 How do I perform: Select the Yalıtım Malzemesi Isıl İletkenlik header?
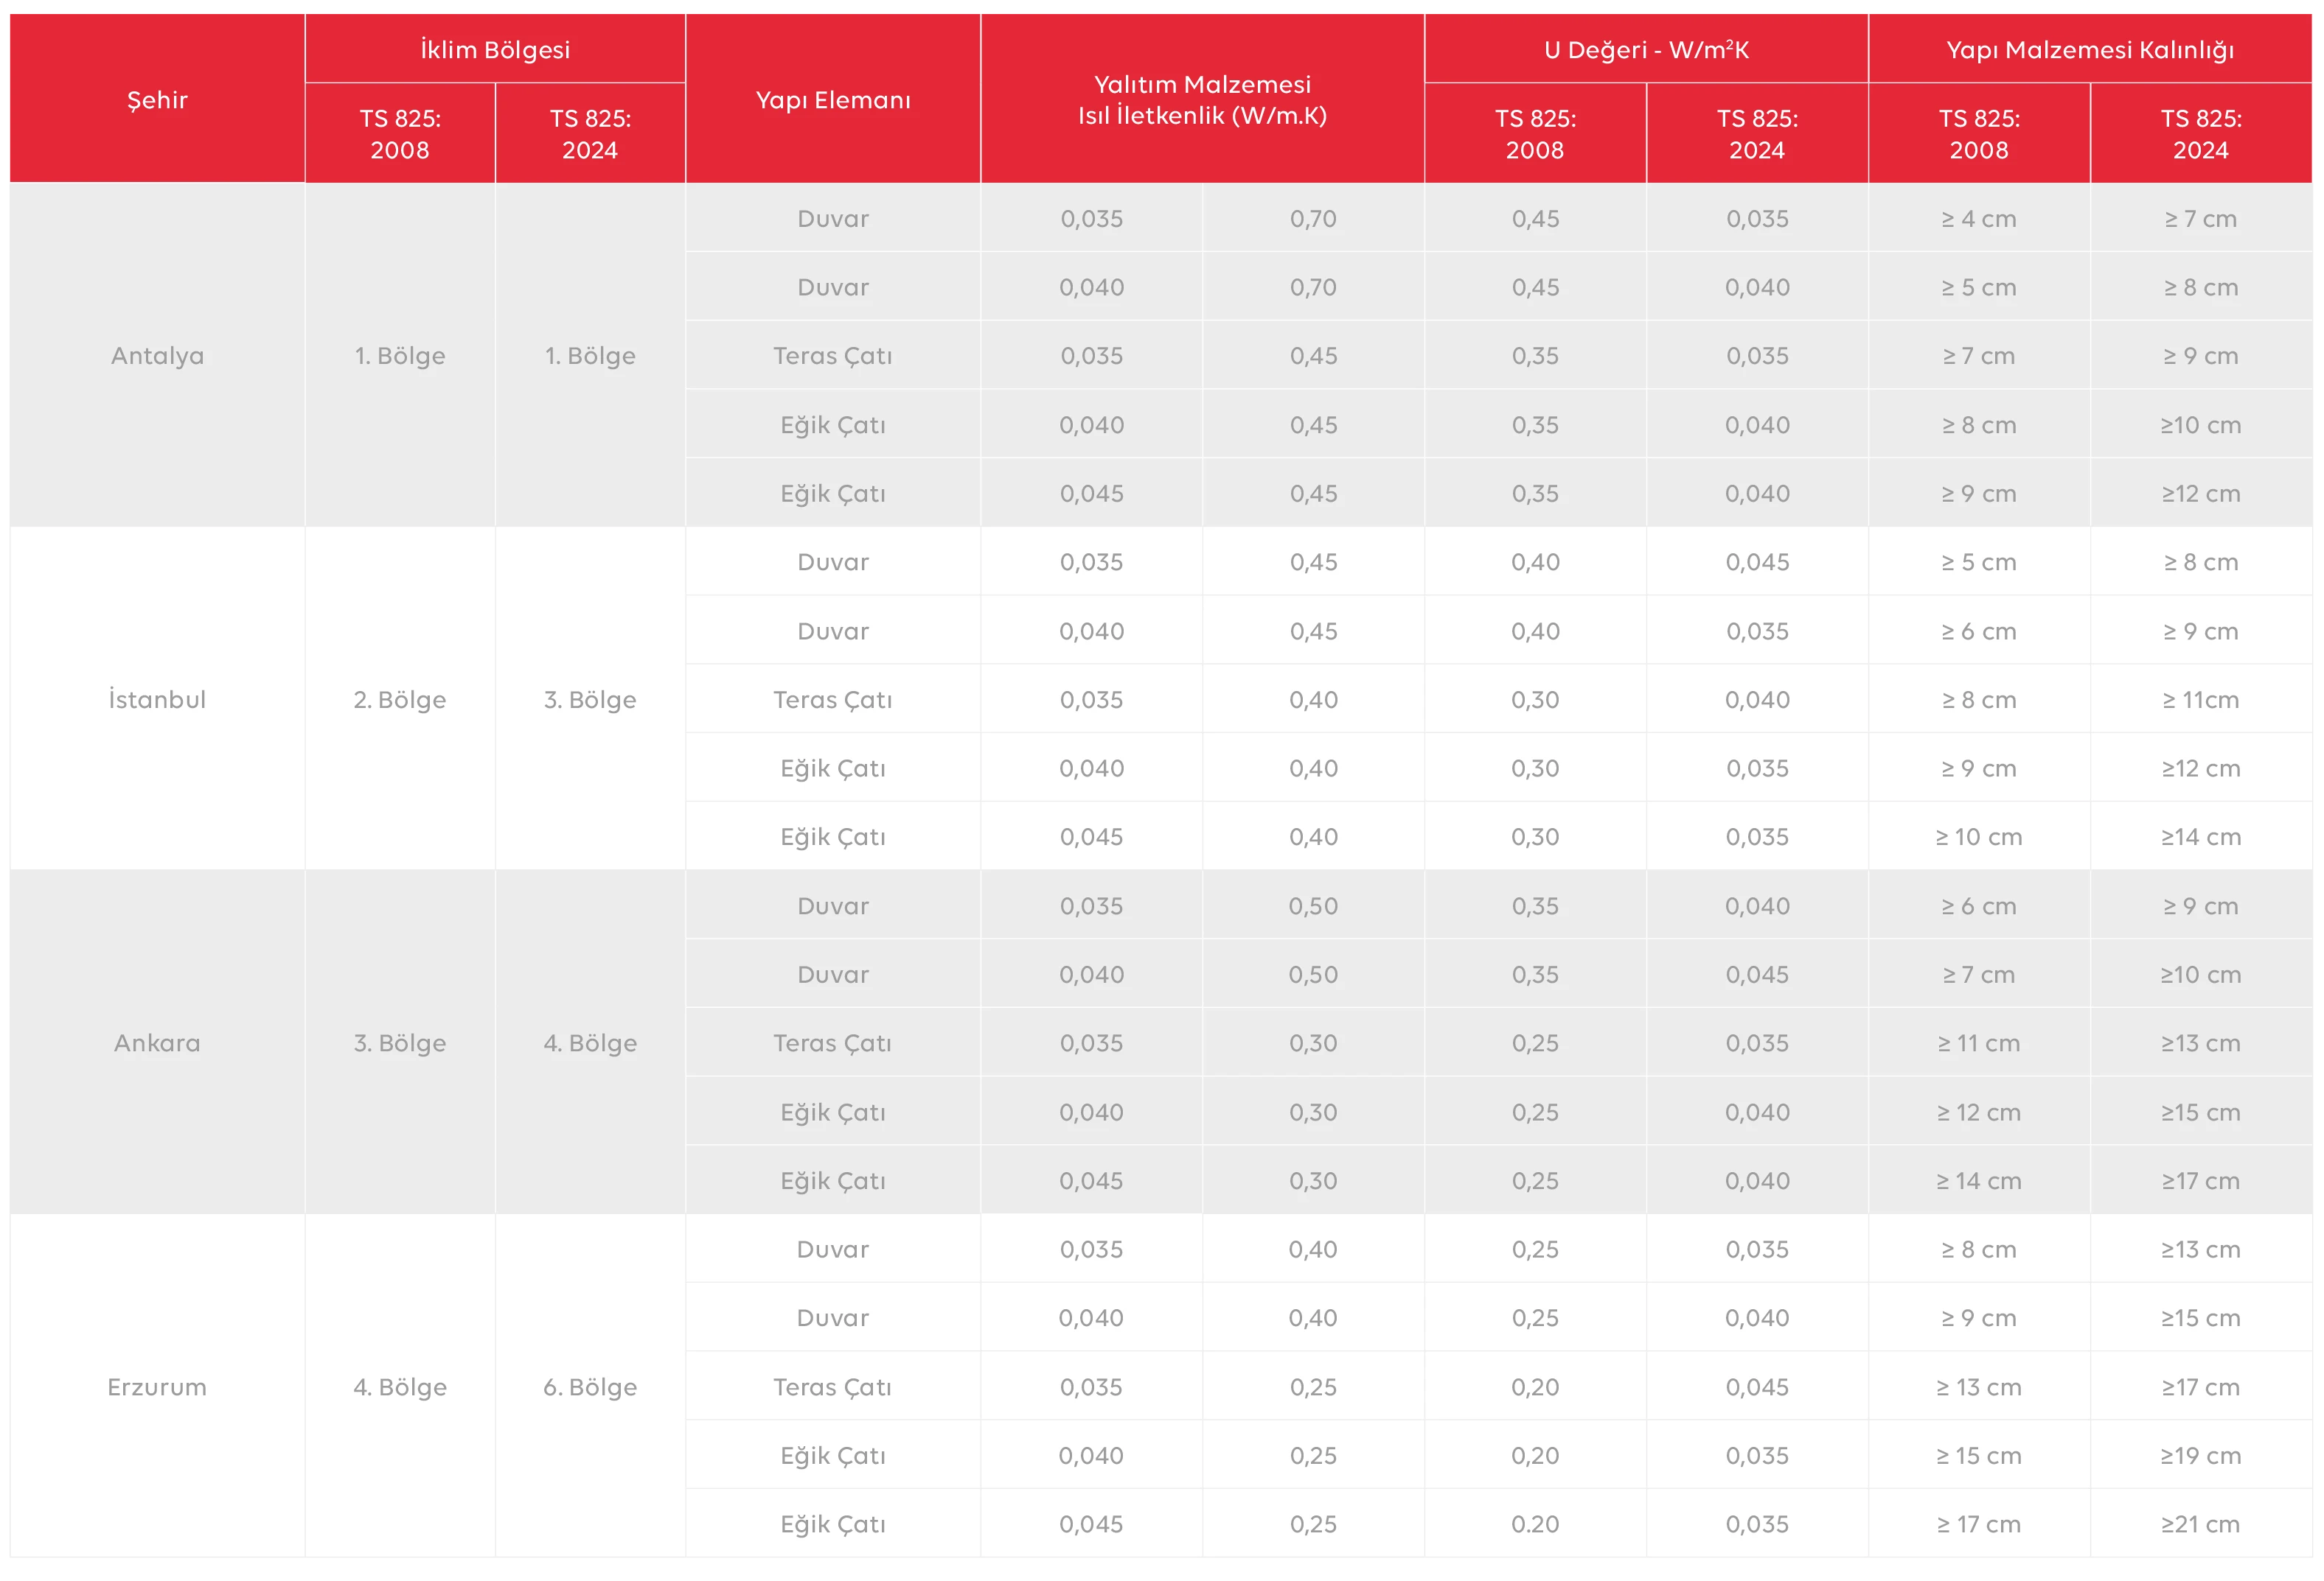tap(1202, 100)
